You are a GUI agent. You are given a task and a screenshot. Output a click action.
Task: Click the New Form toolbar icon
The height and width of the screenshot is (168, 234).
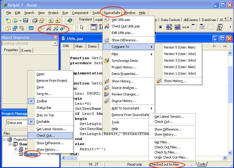(31, 28)
